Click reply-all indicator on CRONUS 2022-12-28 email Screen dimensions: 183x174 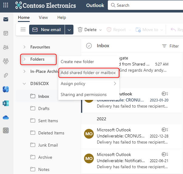165,130
